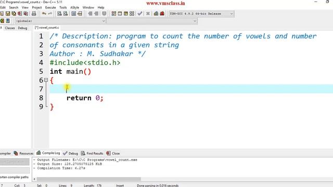This screenshot has width=333, height=187.
Task: Click 'Compilation Time: 6.27s' log line
Action: click(x=59, y=168)
